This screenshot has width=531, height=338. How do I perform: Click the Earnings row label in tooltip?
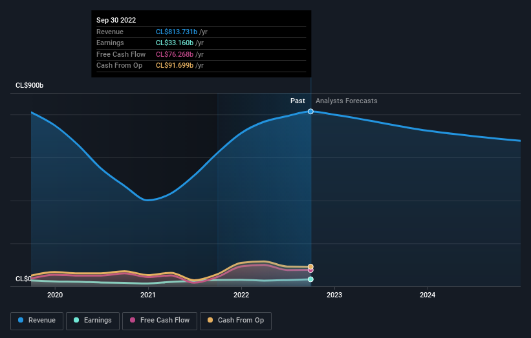[x=110, y=43]
